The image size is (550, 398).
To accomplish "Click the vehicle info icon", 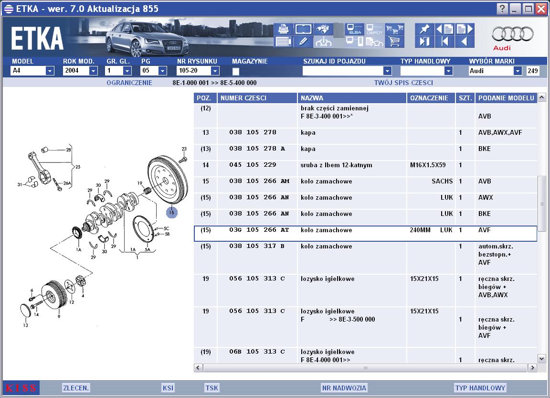I will 323,42.
